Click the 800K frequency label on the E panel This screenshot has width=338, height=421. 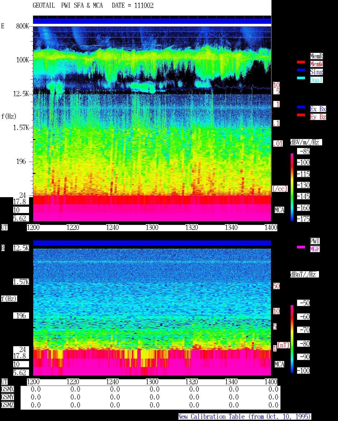click(22, 26)
